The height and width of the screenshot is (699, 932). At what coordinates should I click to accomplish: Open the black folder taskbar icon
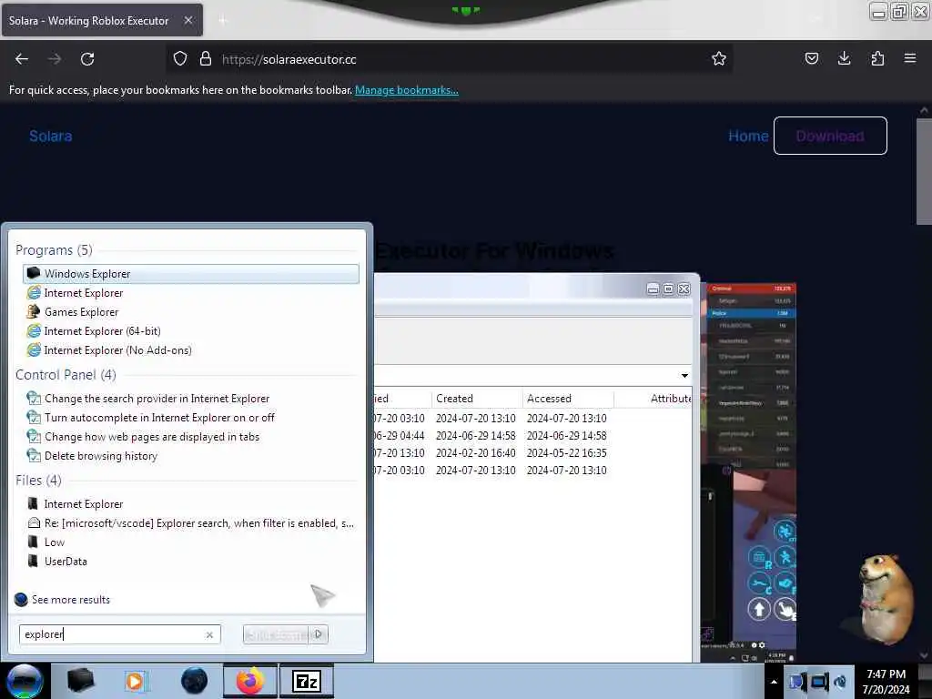(x=80, y=681)
